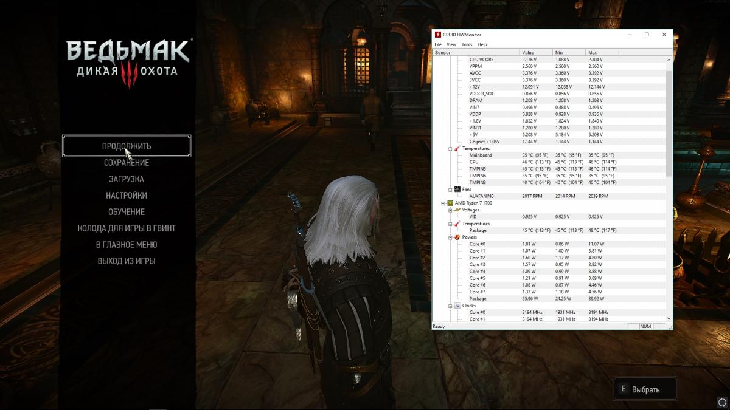Select the CPU VCORE sensor row
This screenshot has height=410, width=730.
(x=549, y=60)
